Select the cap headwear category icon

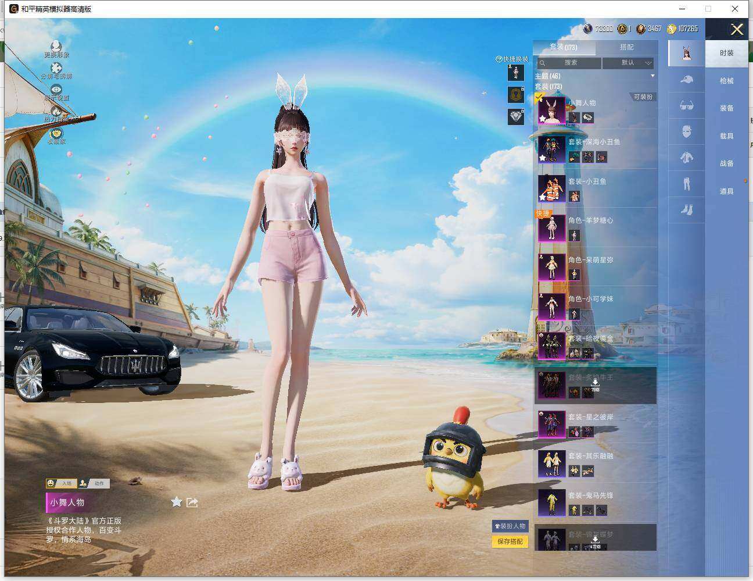[x=686, y=79]
